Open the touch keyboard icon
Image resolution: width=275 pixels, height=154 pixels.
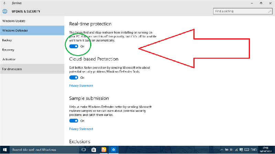(246, 150)
